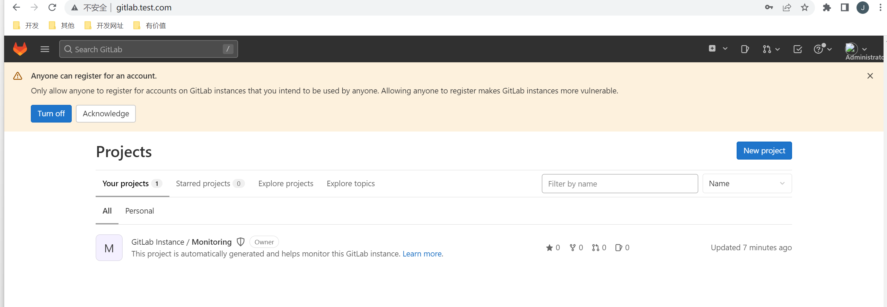
Task: Click the New project button
Action: click(x=764, y=151)
